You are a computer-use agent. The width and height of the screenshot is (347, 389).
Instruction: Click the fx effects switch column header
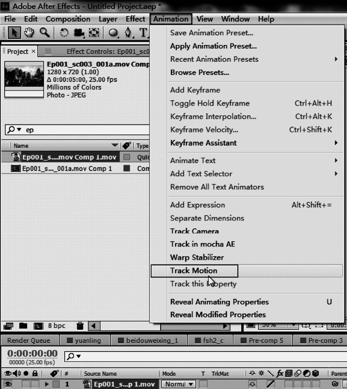click(x=280, y=373)
